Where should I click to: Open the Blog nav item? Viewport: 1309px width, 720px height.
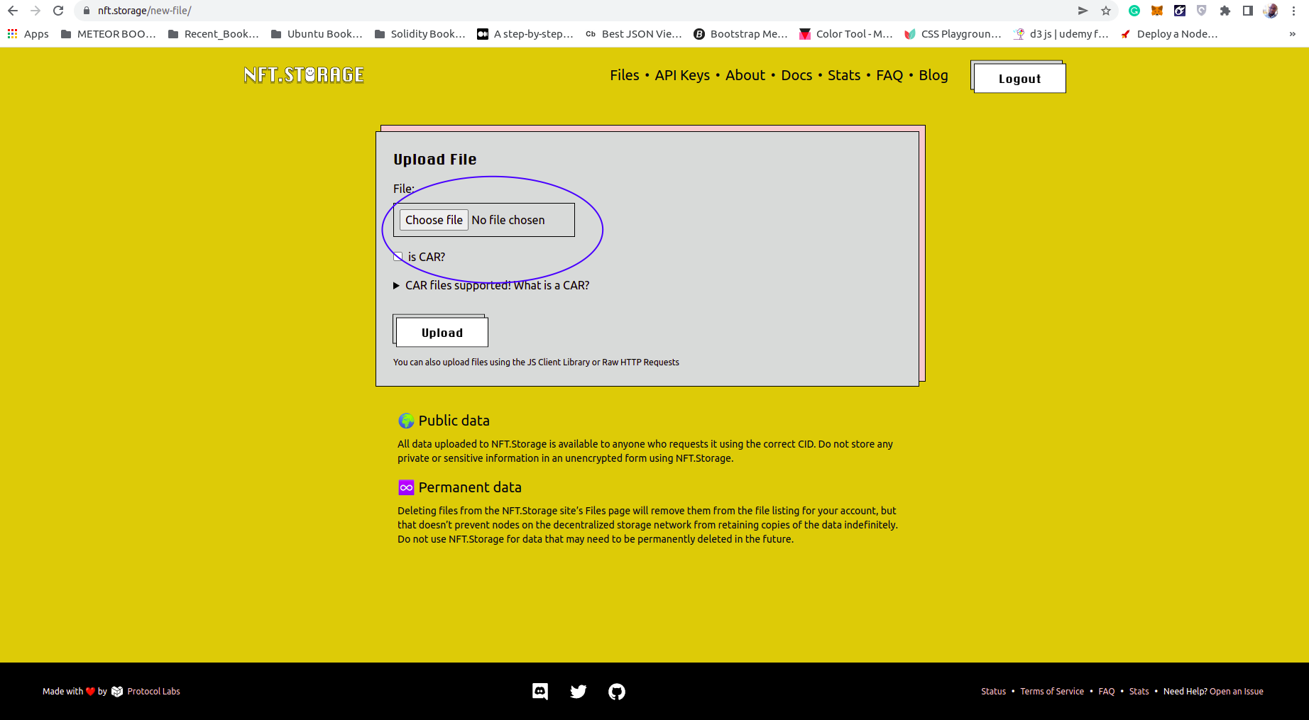point(933,75)
